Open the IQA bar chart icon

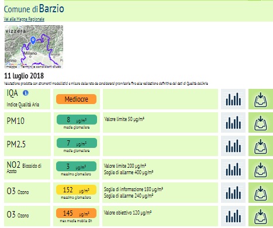tap(233, 99)
